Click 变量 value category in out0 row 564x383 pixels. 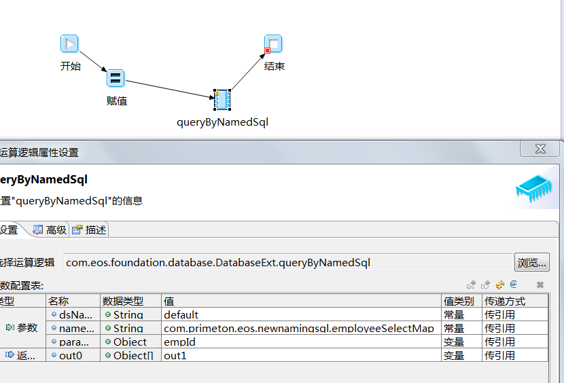click(x=462, y=355)
